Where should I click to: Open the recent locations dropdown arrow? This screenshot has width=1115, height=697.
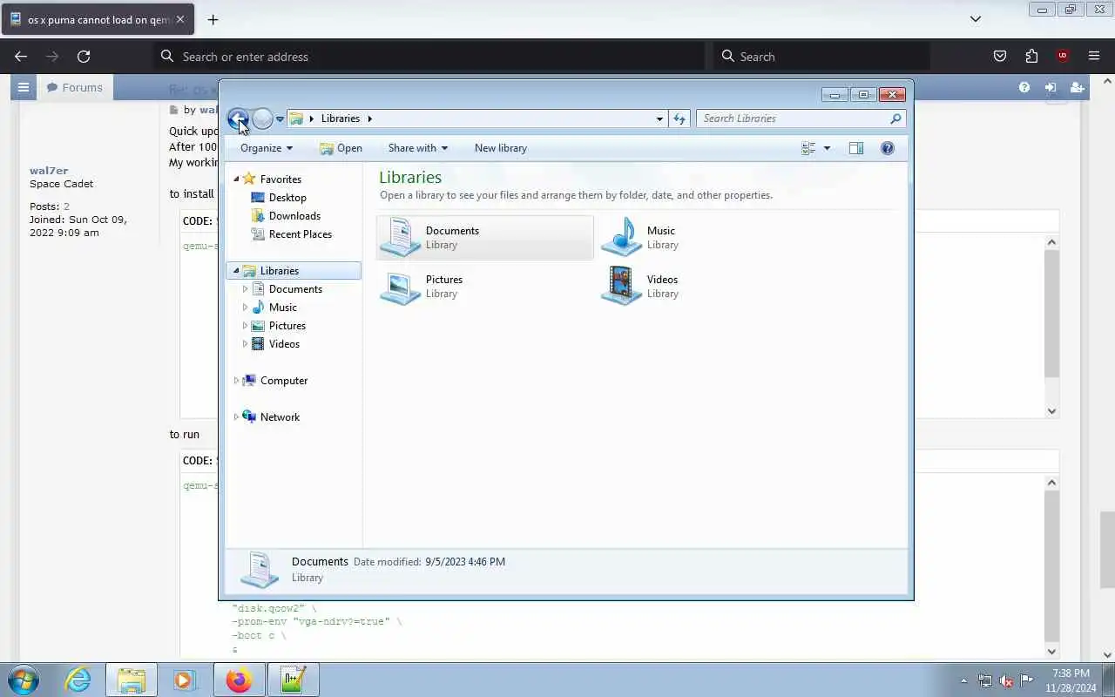(280, 119)
